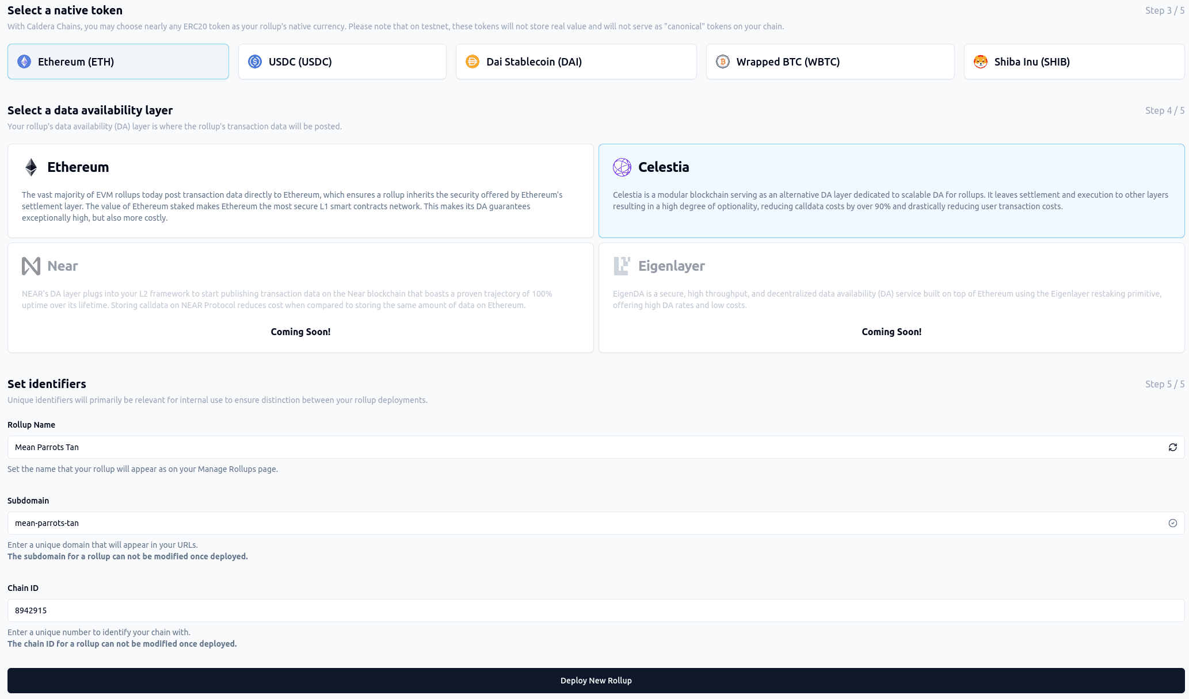Select USDC (USDC) as native token

coord(342,62)
